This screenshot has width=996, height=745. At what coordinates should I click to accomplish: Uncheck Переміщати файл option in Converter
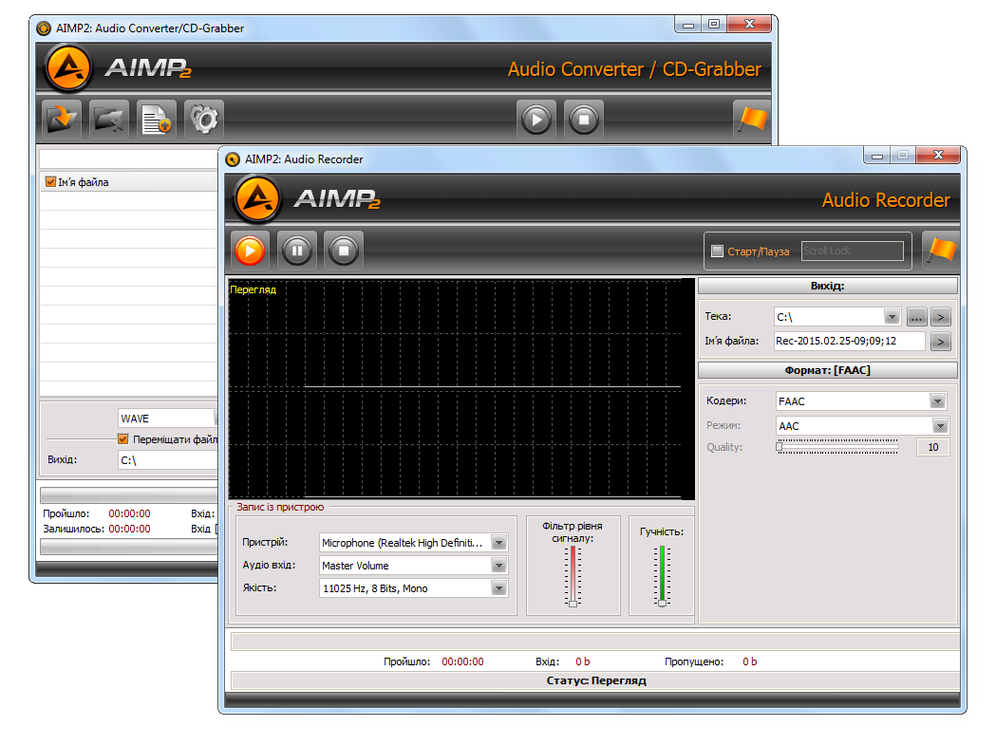[122, 438]
